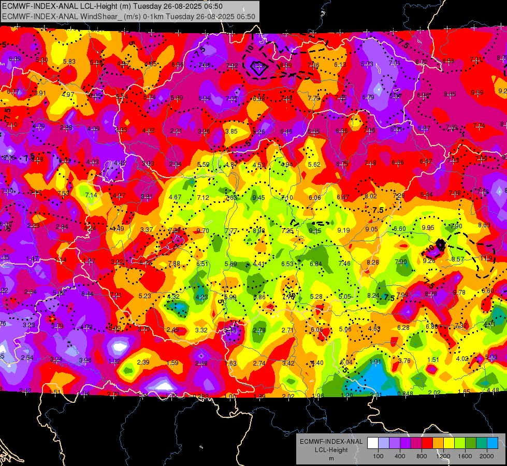This screenshot has height=466, width=507.
Task: Click the 7.92 grid value
Action: click(232, 66)
